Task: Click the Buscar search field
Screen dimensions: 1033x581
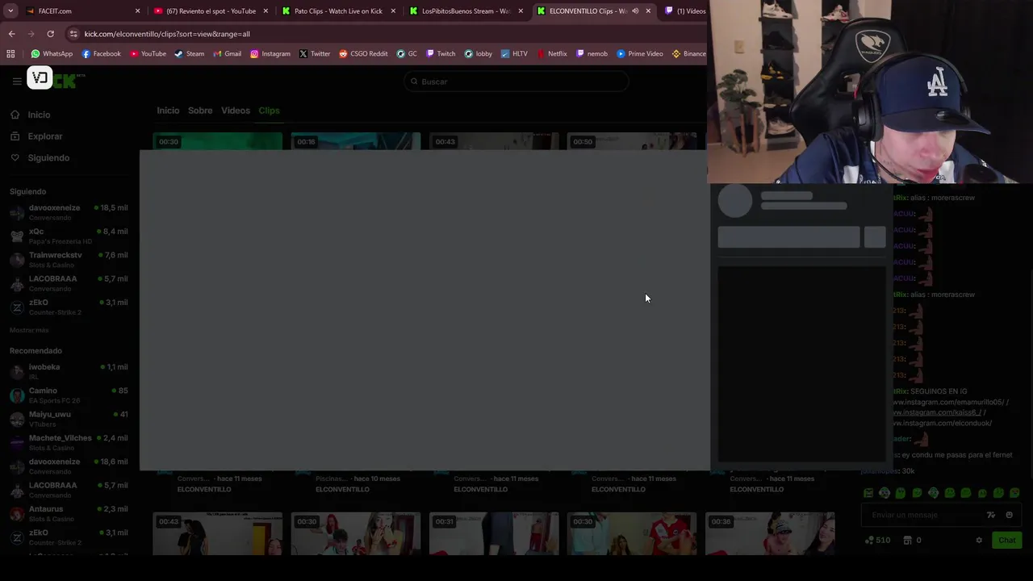Action: point(516,82)
